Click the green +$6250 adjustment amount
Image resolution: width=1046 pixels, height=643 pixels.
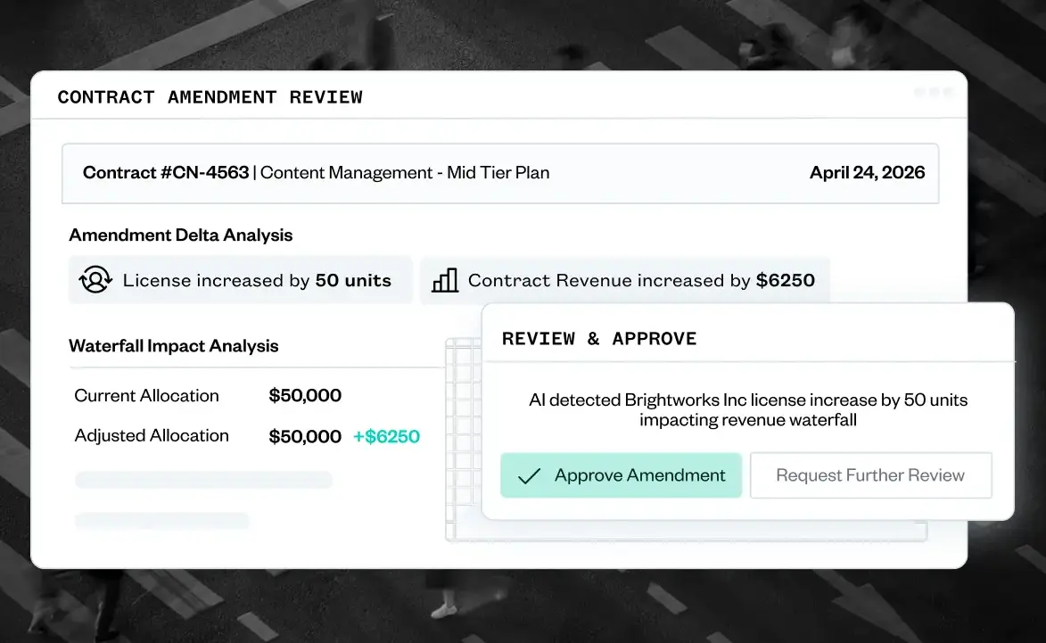(386, 436)
